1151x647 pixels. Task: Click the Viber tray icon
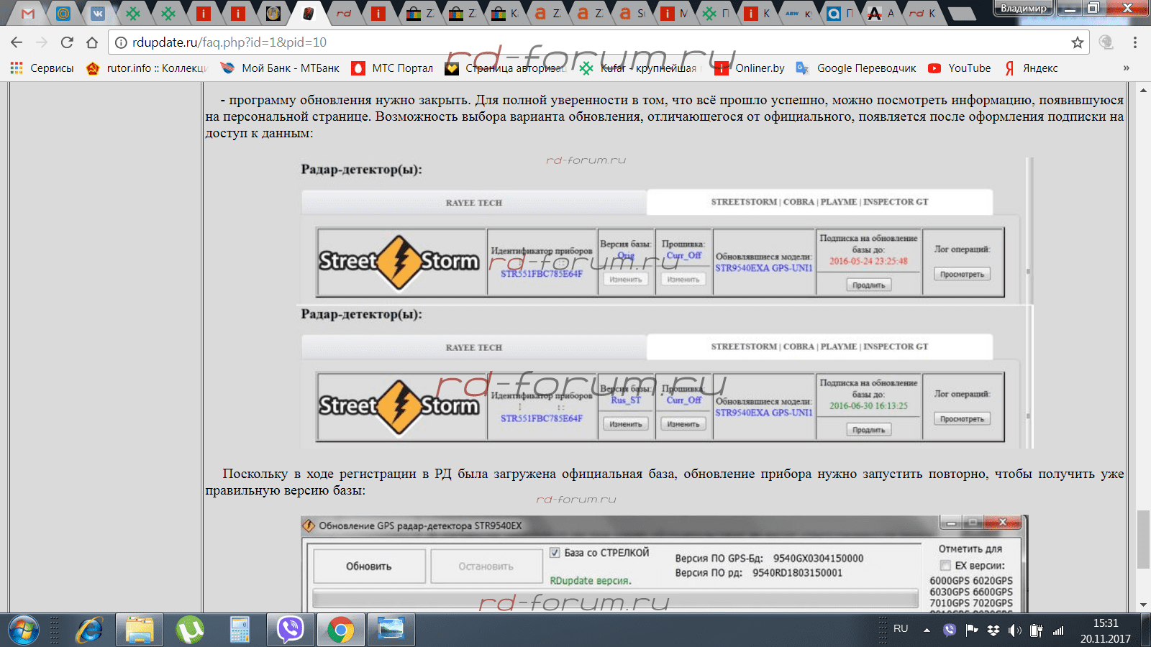950,630
